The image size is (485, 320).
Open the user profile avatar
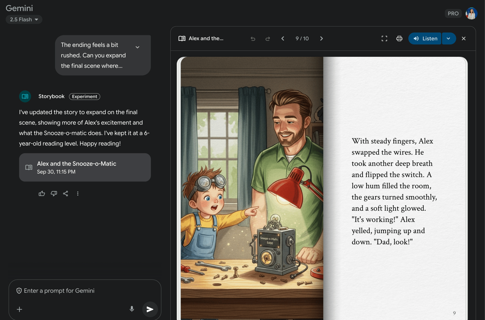pos(471,13)
